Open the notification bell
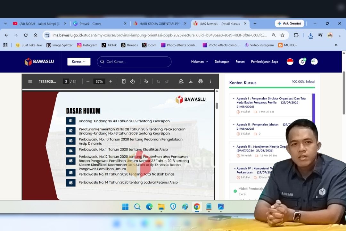Image resolution: width=346 pixels, height=231 pixels. (302, 62)
